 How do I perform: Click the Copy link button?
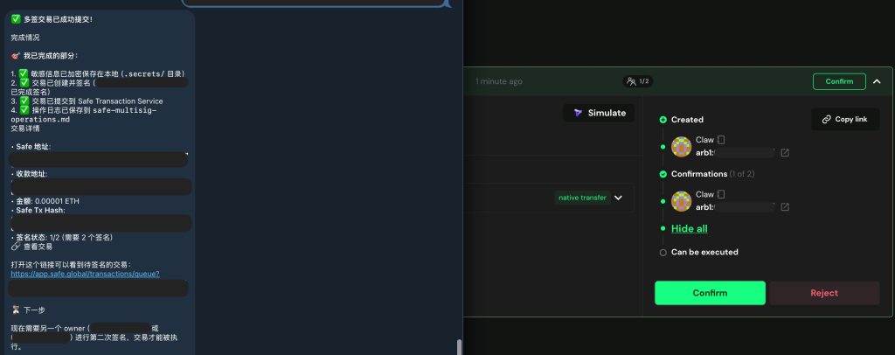[x=845, y=119]
